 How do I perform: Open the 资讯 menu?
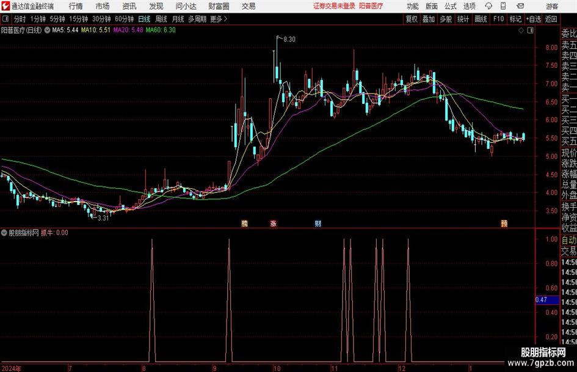pyautogui.click(x=129, y=6)
